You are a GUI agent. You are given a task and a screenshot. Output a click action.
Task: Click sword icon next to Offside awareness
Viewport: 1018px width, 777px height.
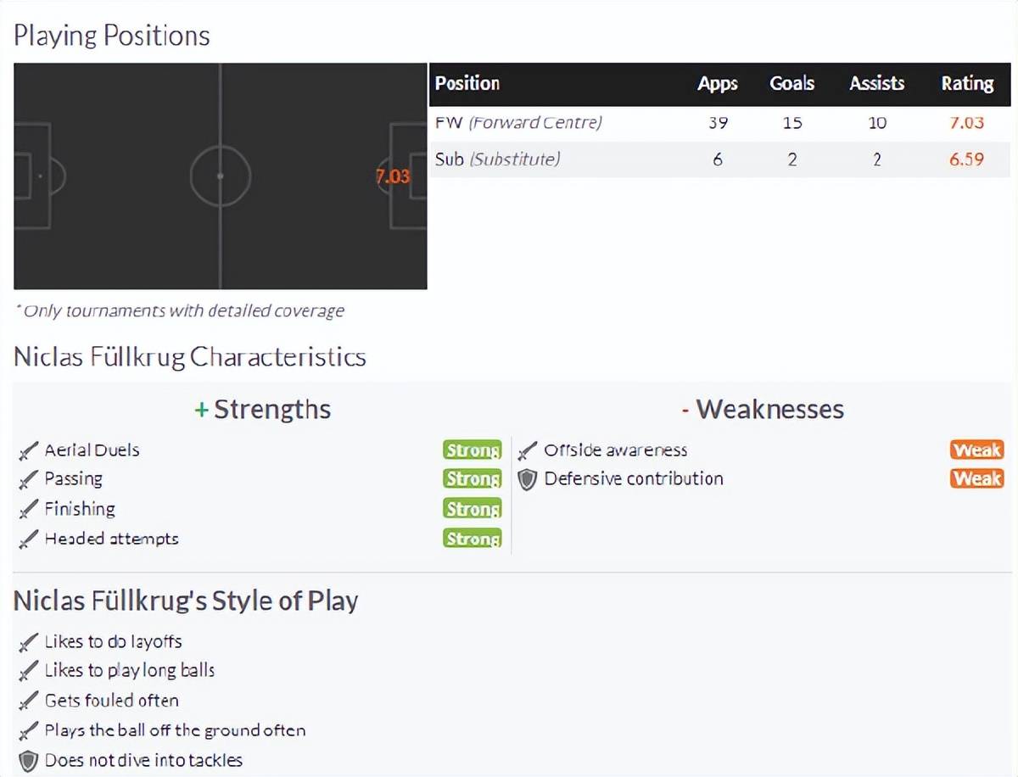pos(528,450)
